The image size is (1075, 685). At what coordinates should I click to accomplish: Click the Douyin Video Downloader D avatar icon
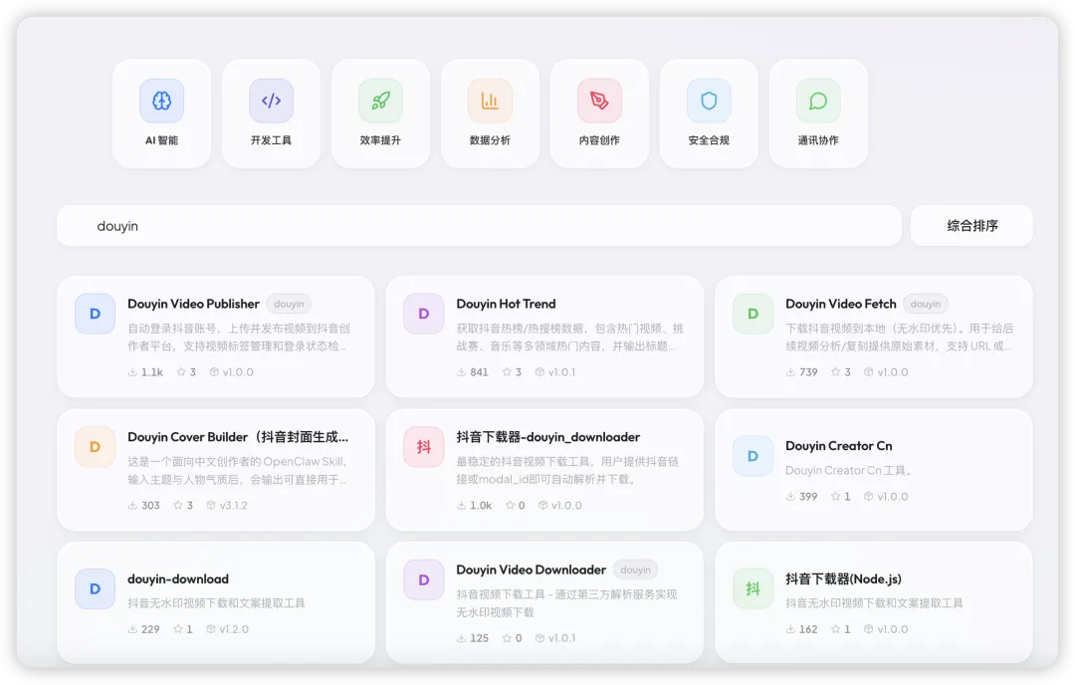[424, 580]
